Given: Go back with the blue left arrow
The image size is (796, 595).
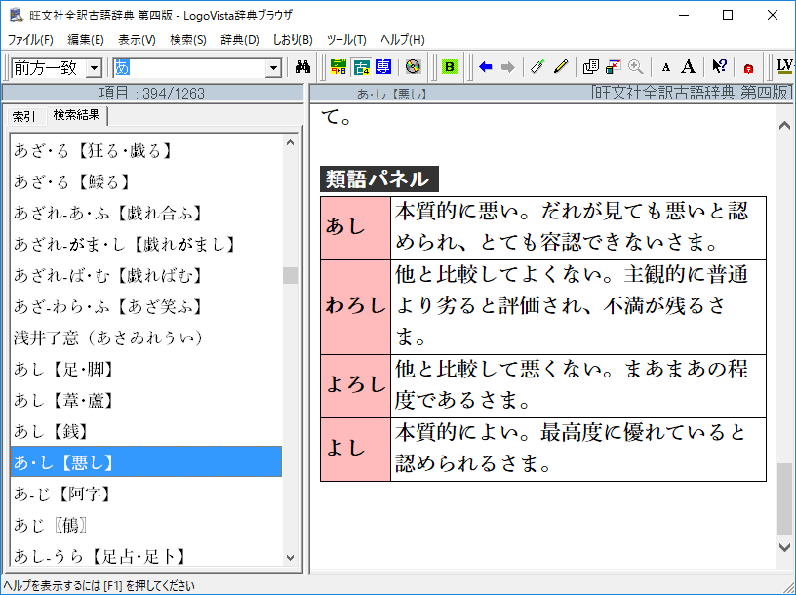Looking at the screenshot, I should point(486,66).
